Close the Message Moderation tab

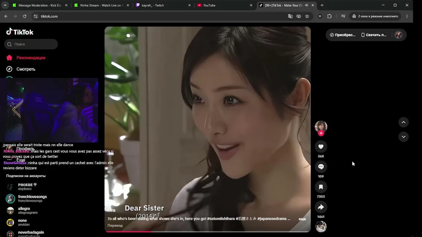[x=66, y=5]
